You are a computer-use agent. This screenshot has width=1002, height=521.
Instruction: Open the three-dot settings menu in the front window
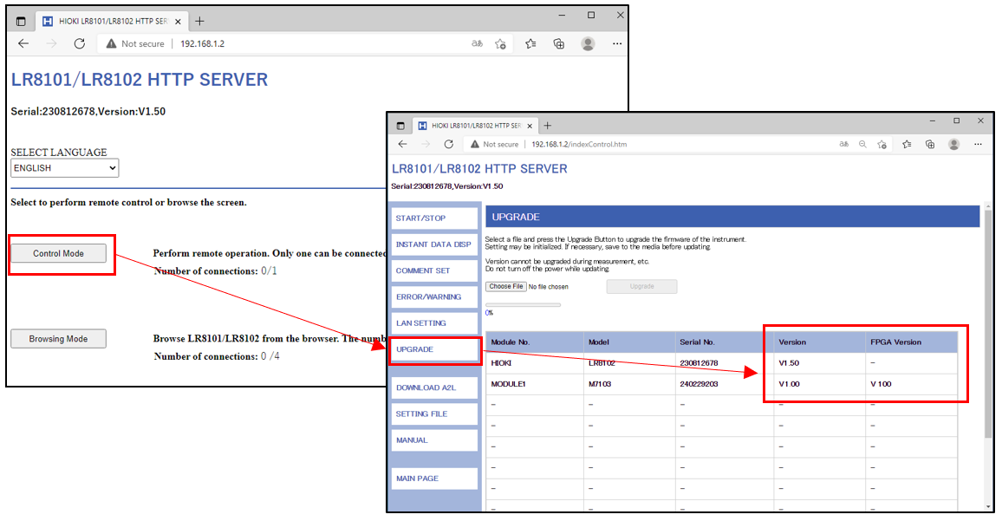tap(978, 145)
